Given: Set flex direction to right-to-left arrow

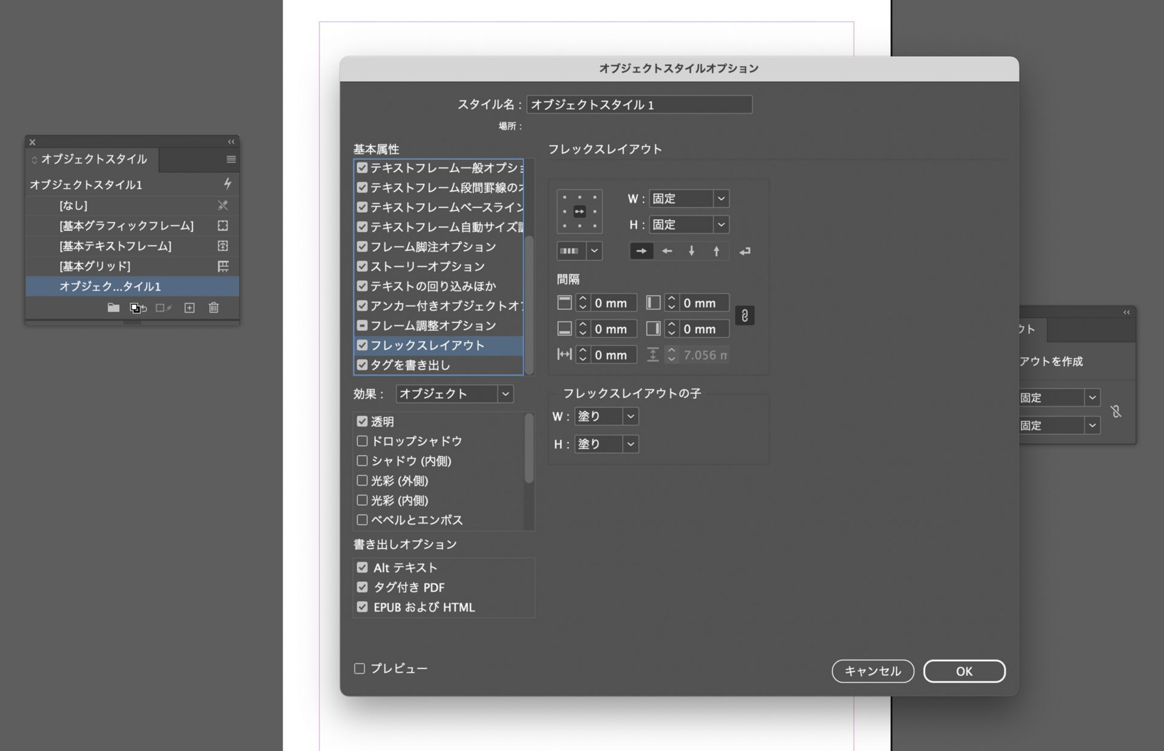Looking at the screenshot, I should click(x=667, y=251).
